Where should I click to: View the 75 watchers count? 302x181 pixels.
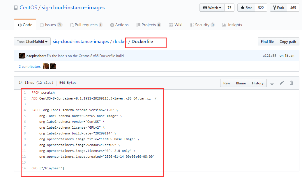pyautogui.click(x=229, y=8)
